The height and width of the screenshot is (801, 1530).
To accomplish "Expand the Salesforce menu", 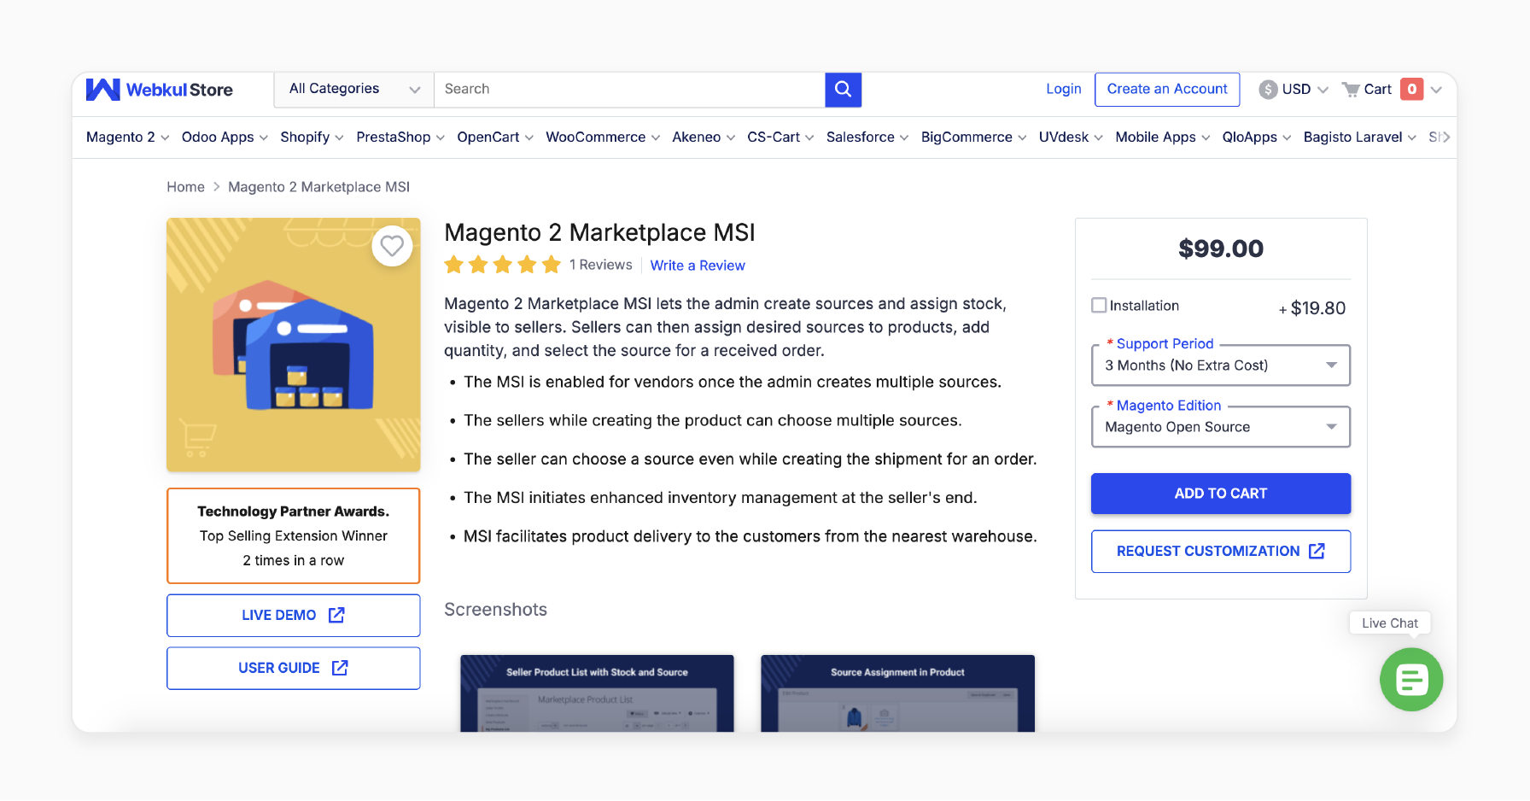I will click(x=867, y=137).
